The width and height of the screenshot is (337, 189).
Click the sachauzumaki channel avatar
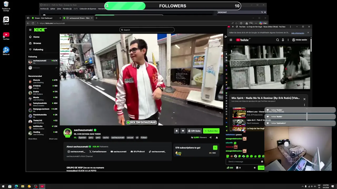tap(68, 133)
